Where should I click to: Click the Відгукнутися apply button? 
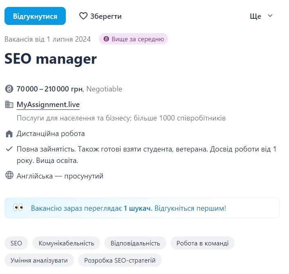(35, 16)
